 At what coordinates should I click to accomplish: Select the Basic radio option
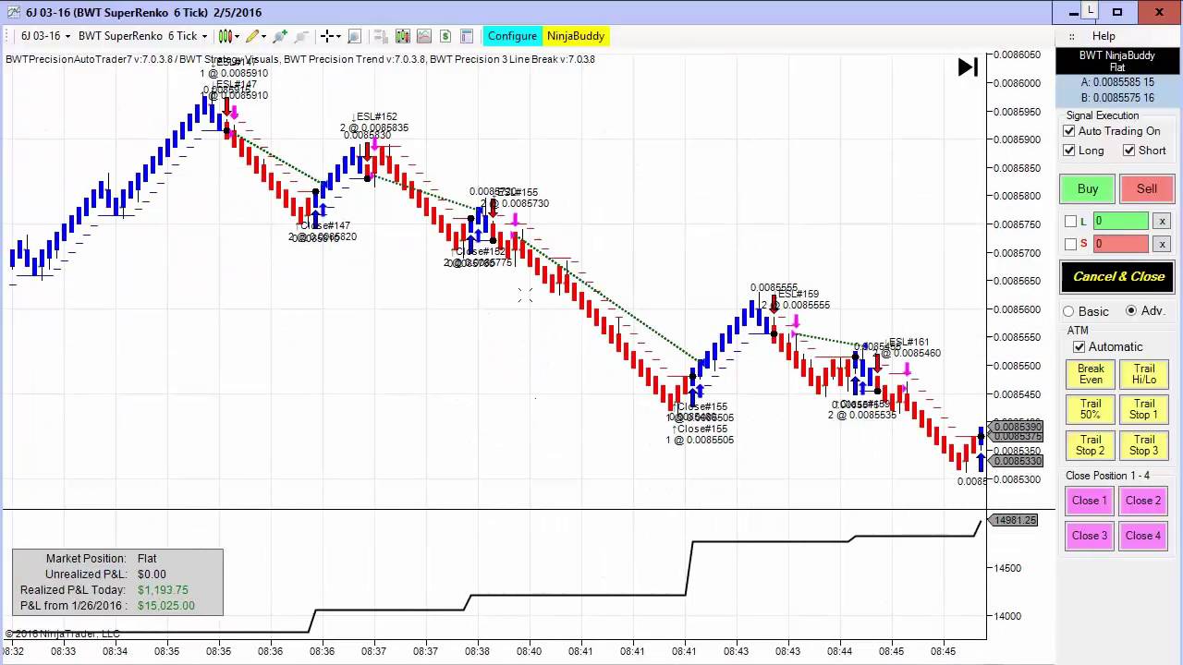1068,311
